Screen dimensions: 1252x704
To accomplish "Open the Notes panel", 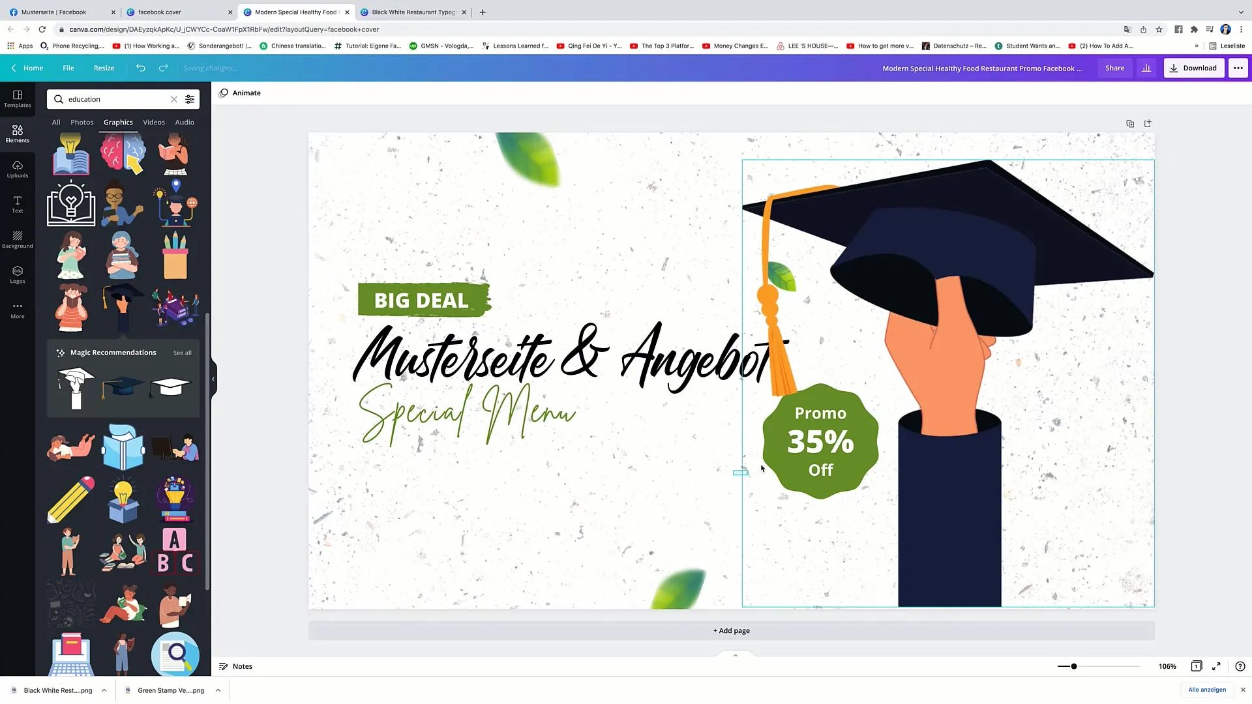I will tap(235, 666).
